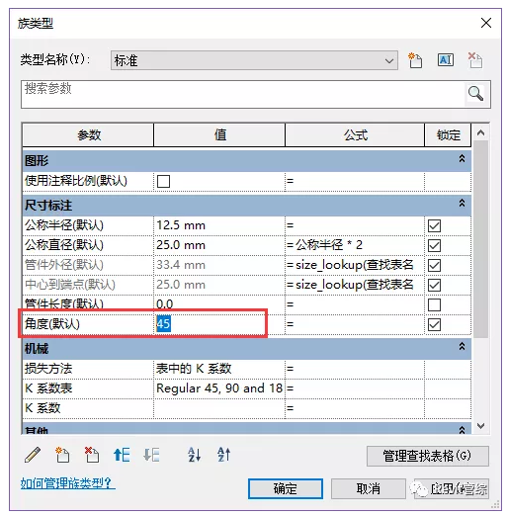Click the 锁定 column header
The width and height of the screenshot is (507, 516).
448,135
